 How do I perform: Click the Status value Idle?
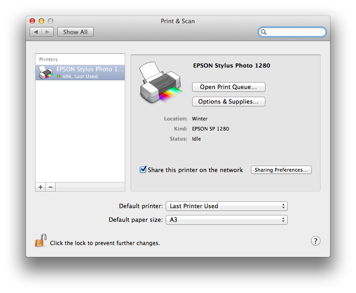(x=196, y=139)
